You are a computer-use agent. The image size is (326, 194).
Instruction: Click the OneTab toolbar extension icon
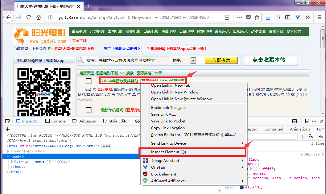298,17
